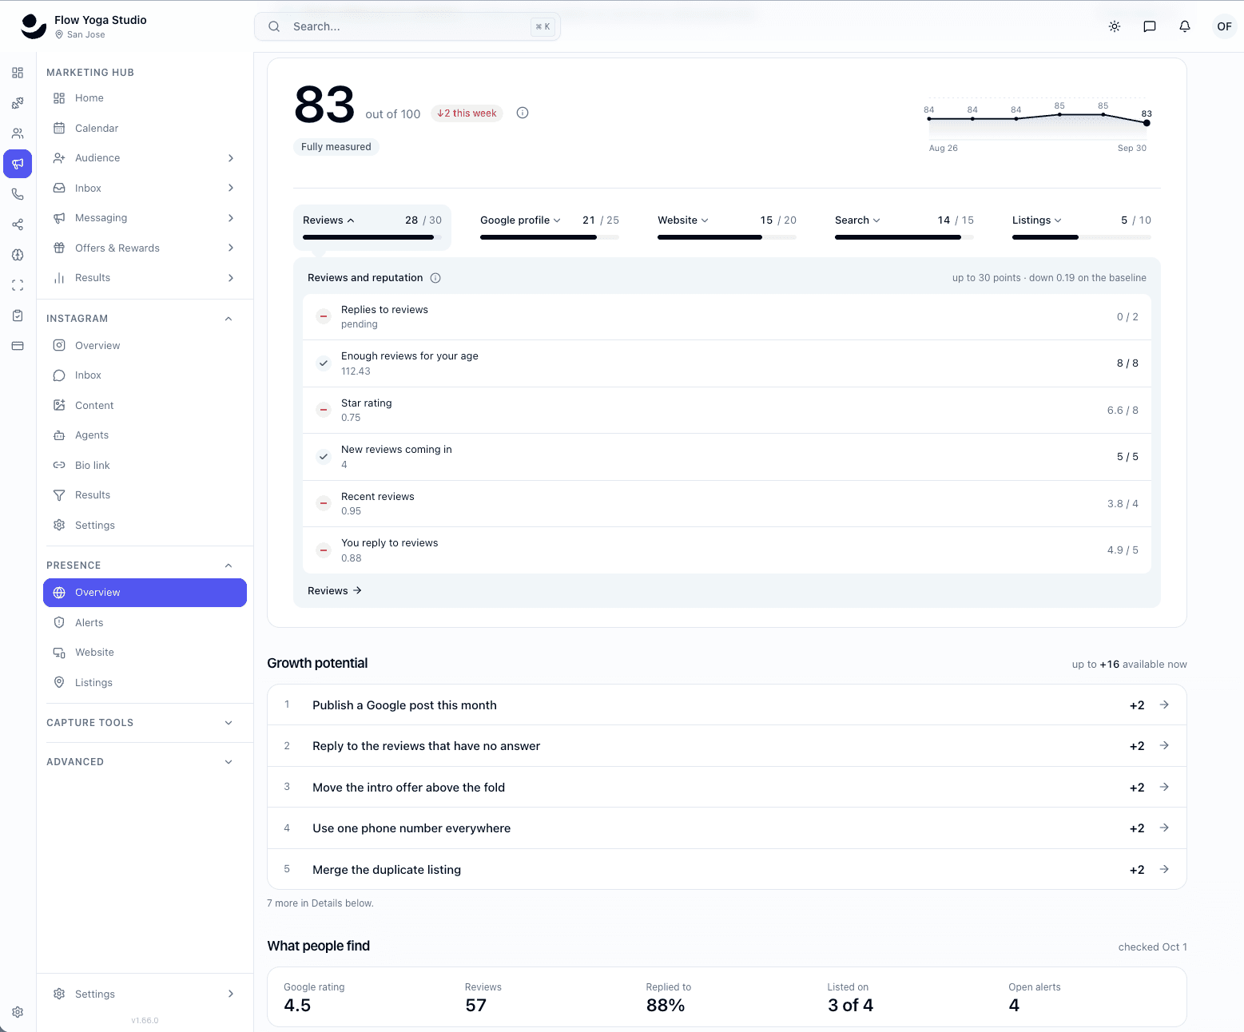Open 'Merge the duplicate listing' suggestion

pyautogui.click(x=727, y=870)
